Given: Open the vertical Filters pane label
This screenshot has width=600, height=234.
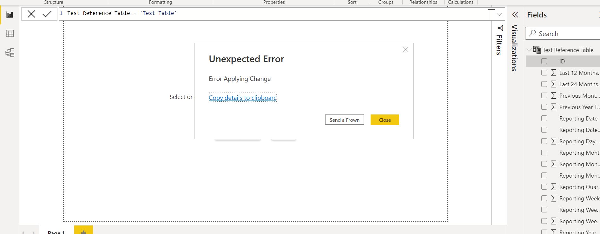Looking at the screenshot, I should (x=499, y=45).
